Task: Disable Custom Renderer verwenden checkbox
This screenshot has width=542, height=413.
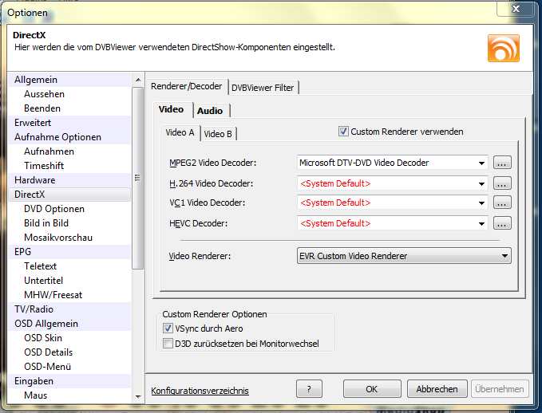Action: pos(344,132)
